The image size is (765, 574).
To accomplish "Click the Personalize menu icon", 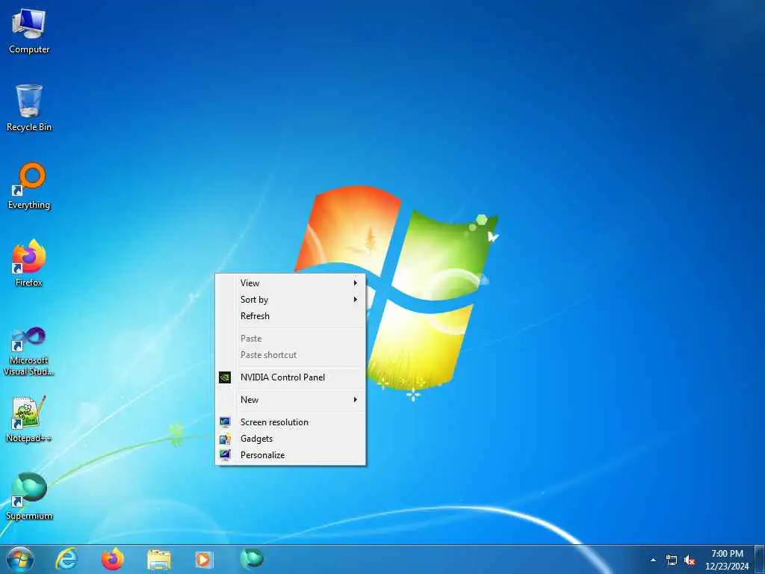I will pos(225,455).
